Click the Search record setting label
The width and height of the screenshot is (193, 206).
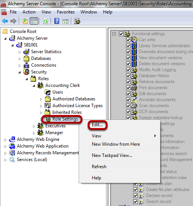coord(159,202)
